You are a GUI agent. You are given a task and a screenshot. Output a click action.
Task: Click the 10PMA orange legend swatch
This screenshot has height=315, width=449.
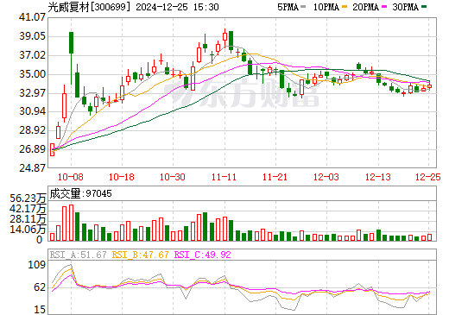click(x=345, y=6)
